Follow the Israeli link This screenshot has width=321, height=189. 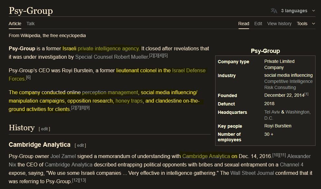(69, 49)
